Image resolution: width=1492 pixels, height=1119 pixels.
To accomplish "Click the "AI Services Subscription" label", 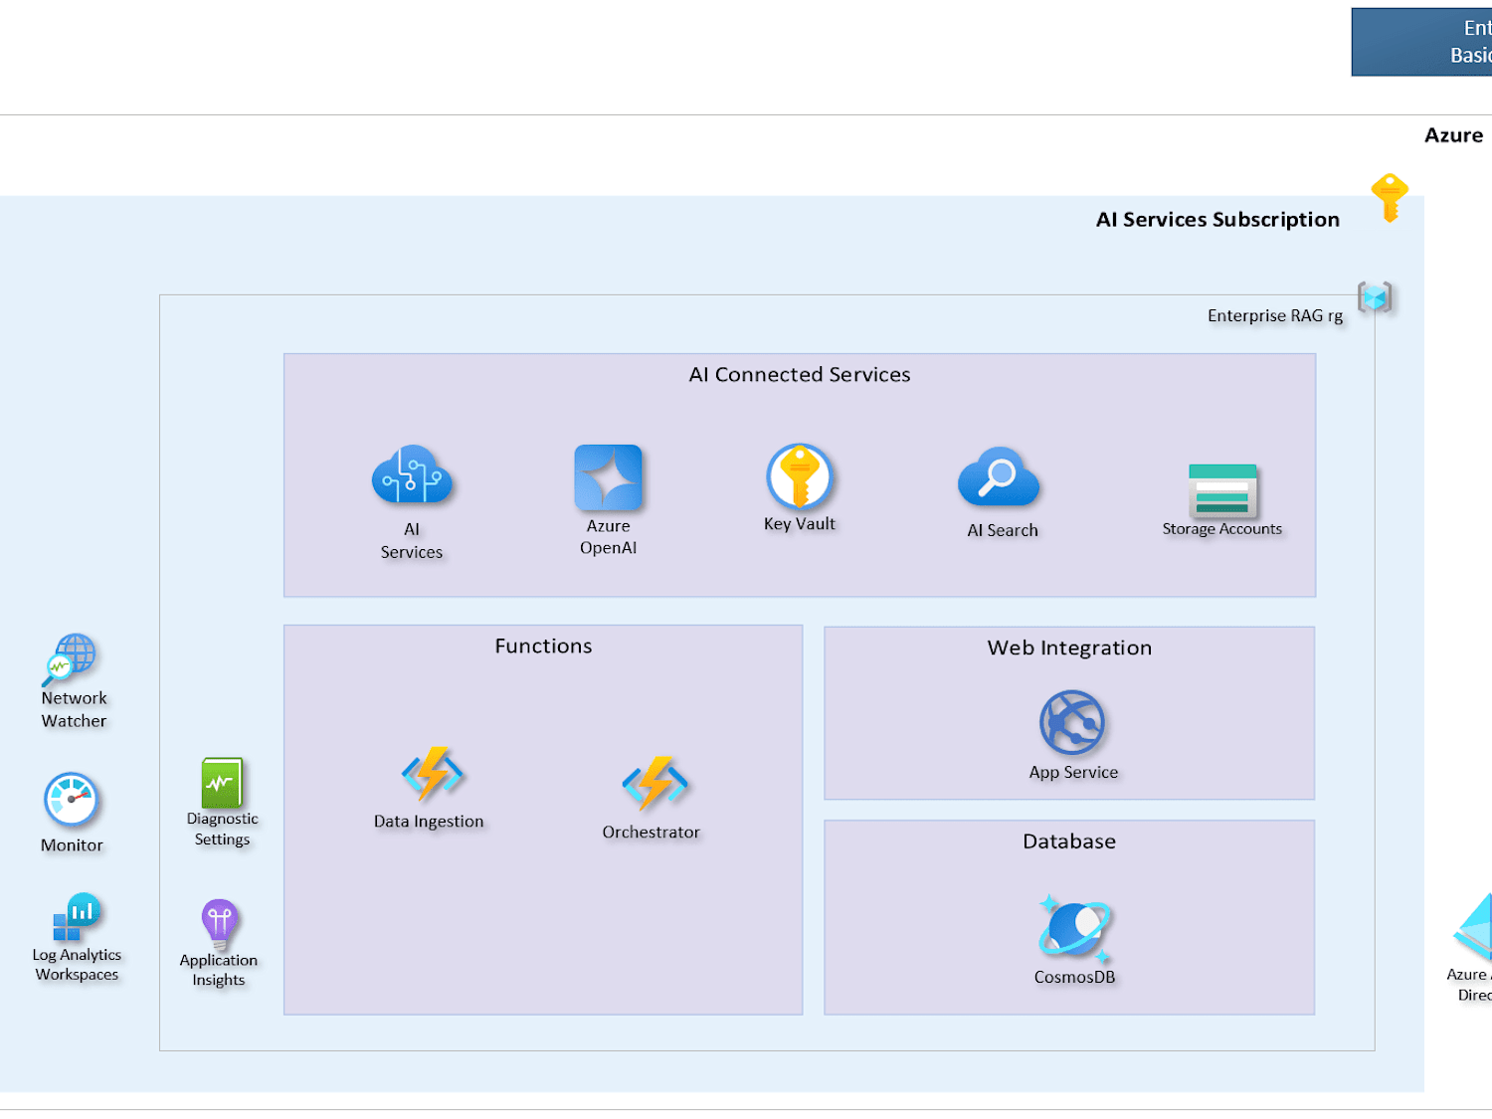I will pyautogui.click(x=1217, y=220).
